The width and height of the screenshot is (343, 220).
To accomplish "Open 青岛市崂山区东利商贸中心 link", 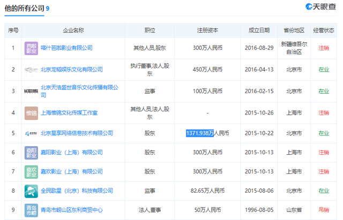I will pyautogui.click(x=71, y=210).
